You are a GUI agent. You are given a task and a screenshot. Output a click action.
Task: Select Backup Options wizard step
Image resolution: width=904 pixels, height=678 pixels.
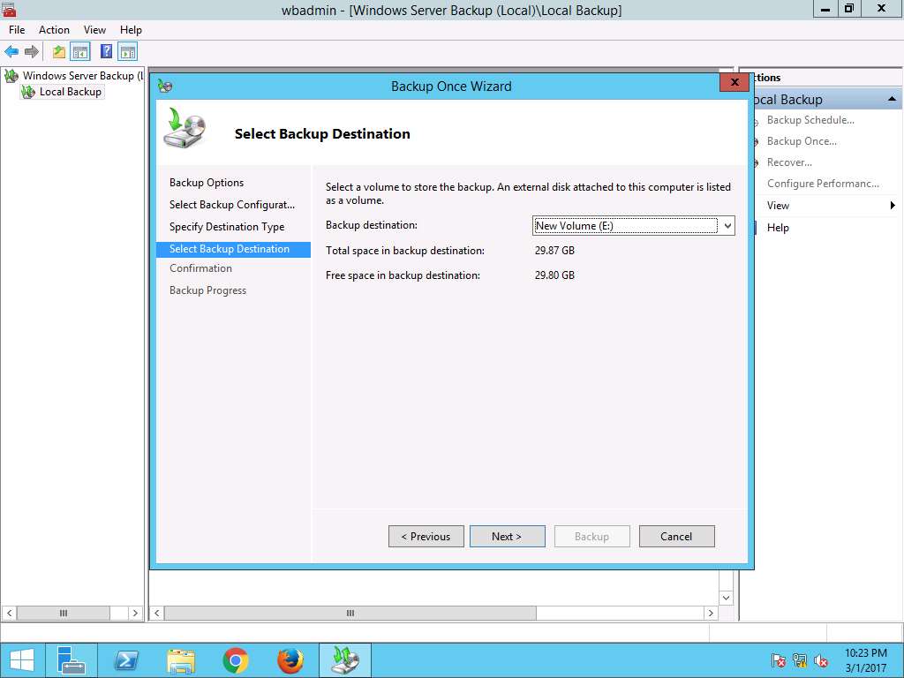click(x=207, y=183)
